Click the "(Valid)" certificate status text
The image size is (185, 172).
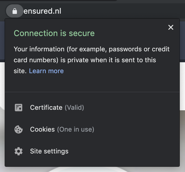74,108
